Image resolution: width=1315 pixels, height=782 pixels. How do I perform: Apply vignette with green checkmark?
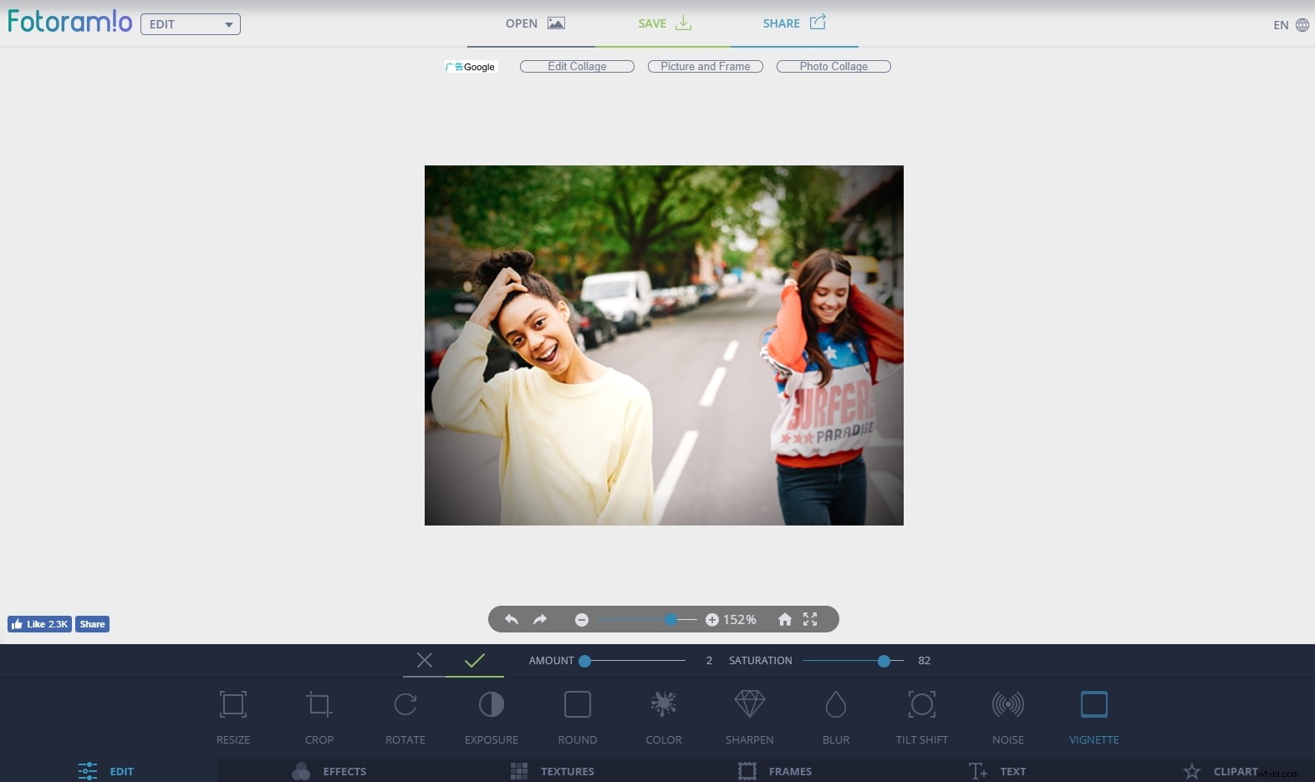point(475,660)
